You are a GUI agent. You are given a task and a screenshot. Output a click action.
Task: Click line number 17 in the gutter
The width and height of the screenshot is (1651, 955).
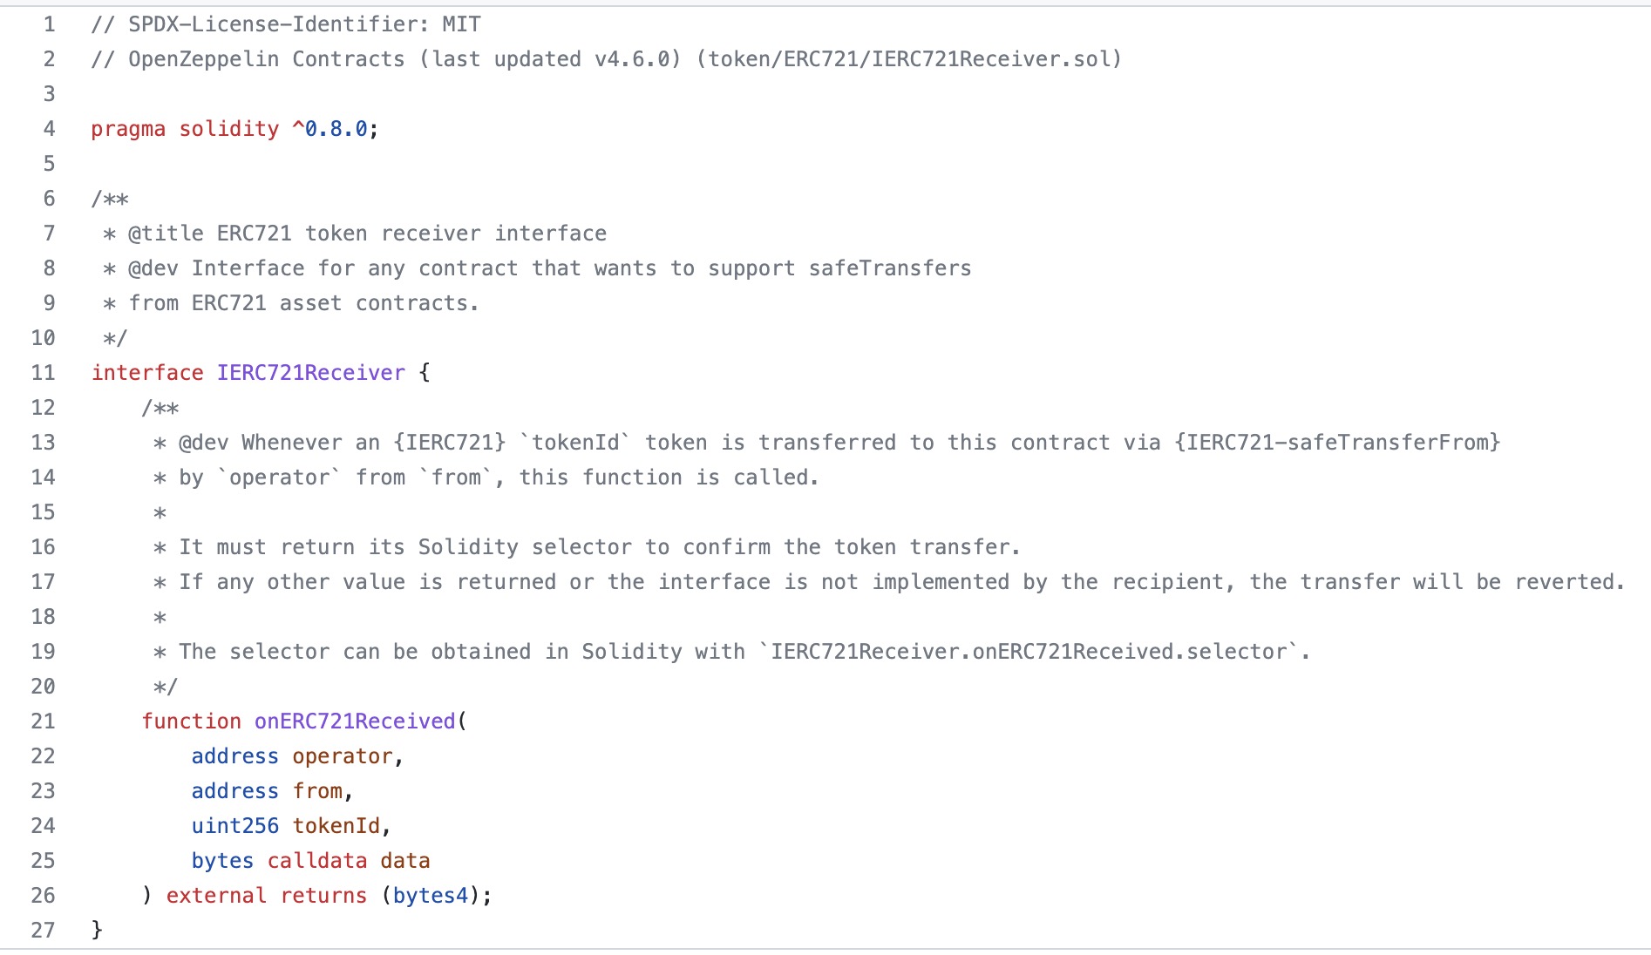tap(44, 582)
